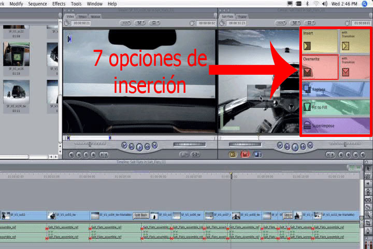Select the SF_V2_sc24_tw thumbnail in Browser
Image resolution: width=373 pixels, height=249 pixels.
click(16, 91)
